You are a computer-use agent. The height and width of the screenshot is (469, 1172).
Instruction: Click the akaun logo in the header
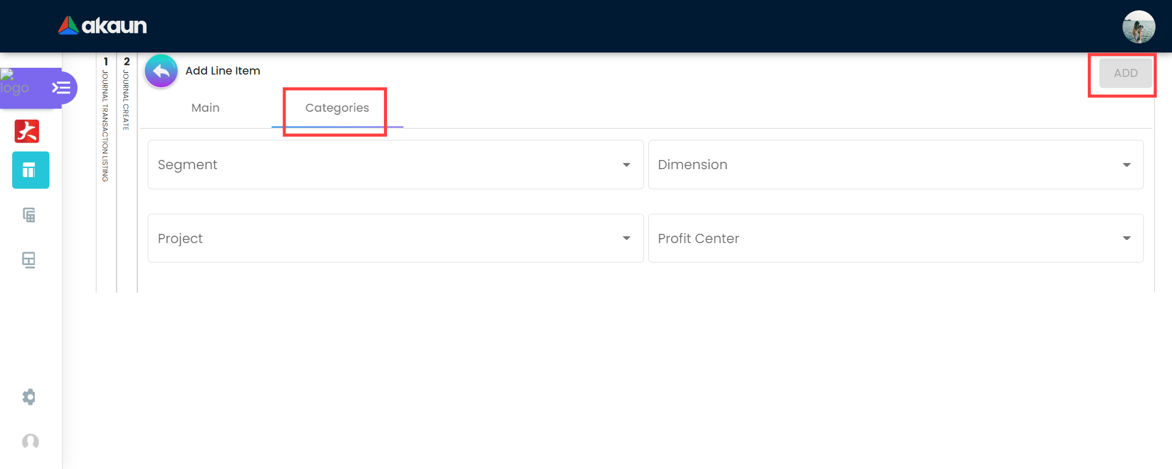pos(103,26)
